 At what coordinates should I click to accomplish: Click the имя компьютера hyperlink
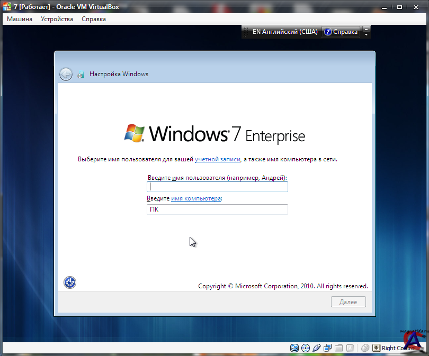195,198
